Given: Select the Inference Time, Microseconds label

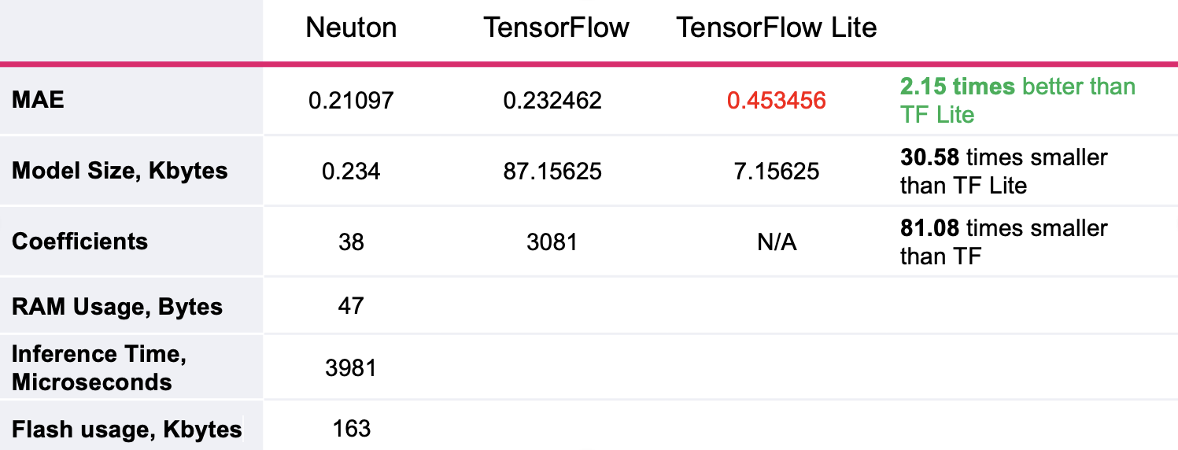Looking at the screenshot, I should pos(98,368).
